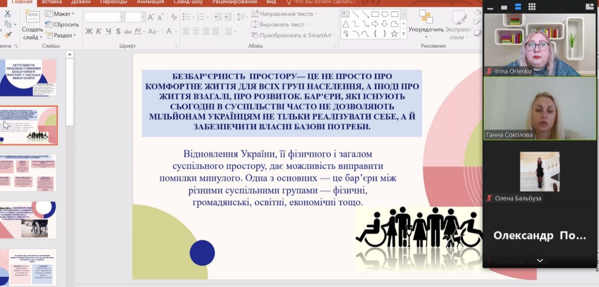Switch to the Анимация tab

[151, 2]
